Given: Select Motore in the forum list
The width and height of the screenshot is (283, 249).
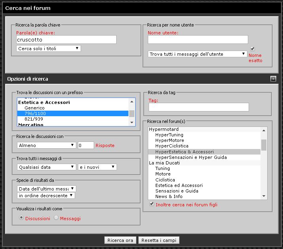Looking at the screenshot, I should pyautogui.click(x=204, y=174).
